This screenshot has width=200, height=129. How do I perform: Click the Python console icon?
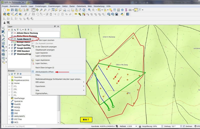point(122,14)
